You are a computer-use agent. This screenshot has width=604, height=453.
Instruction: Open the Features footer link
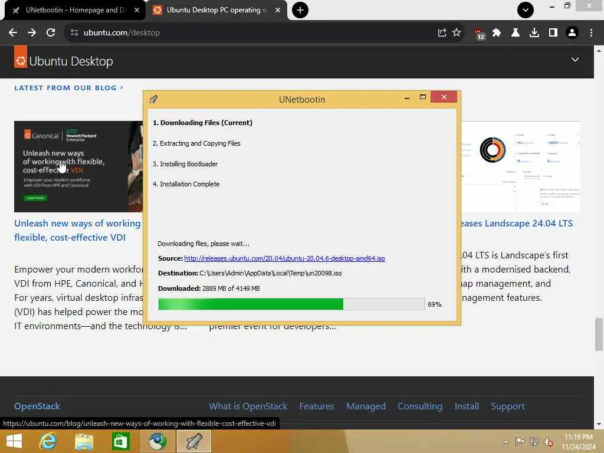tap(317, 406)
